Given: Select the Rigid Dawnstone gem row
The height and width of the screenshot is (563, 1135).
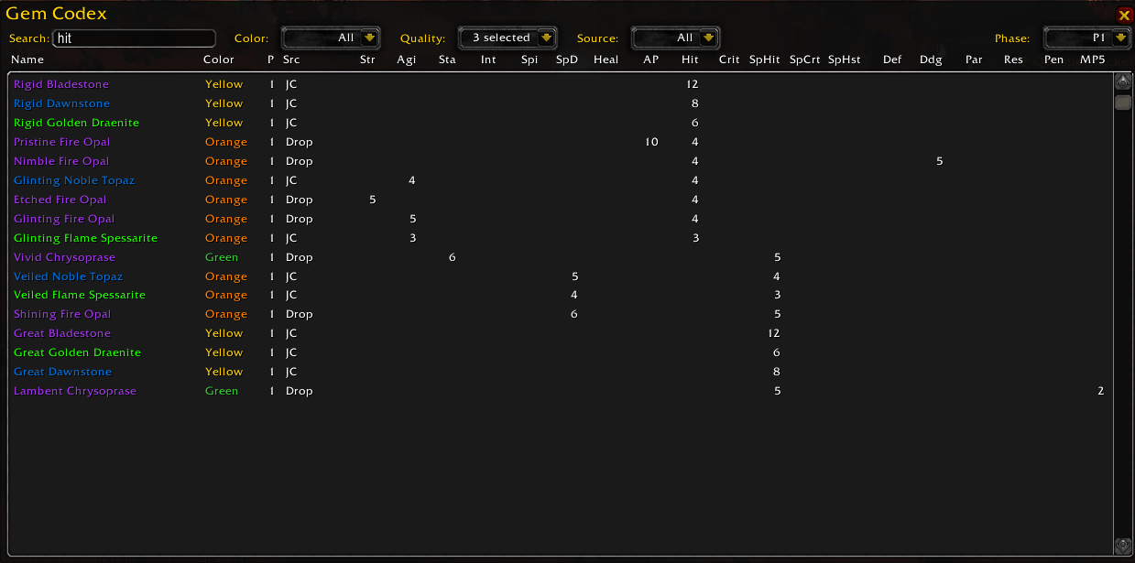Looking at the screenshot, I should 561,103.
